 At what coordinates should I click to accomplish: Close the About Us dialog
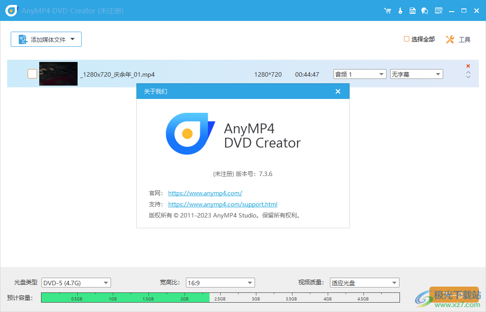(x=338, y=91)
